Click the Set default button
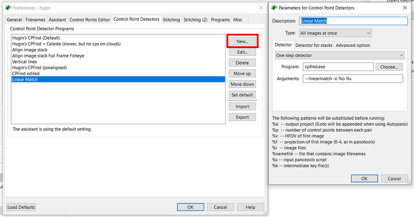The image size is (414, 217). click(242, 95)
